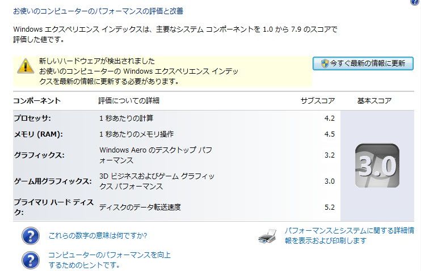Open これらの数字の意味は何ですか? link
This screenshot has height=271, width=421.
(98, 236)
